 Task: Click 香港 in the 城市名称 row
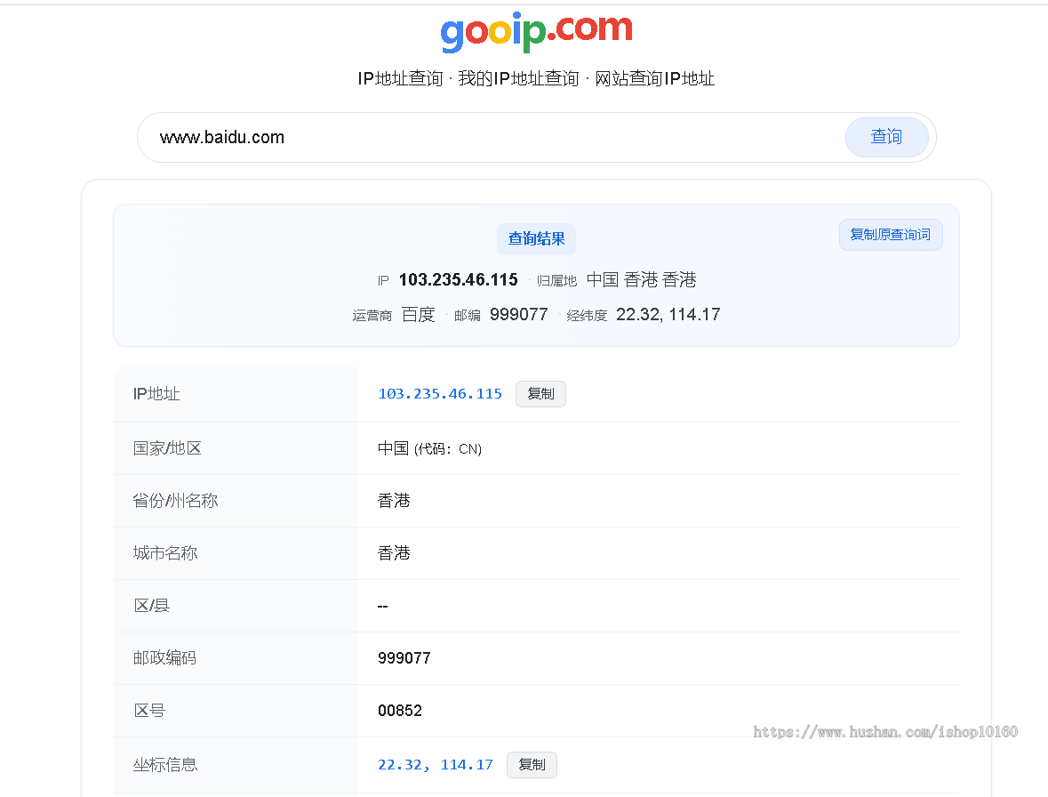coord(394,553)
